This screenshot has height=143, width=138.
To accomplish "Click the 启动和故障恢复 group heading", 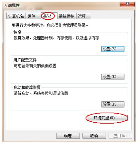I will click(27, 87).
